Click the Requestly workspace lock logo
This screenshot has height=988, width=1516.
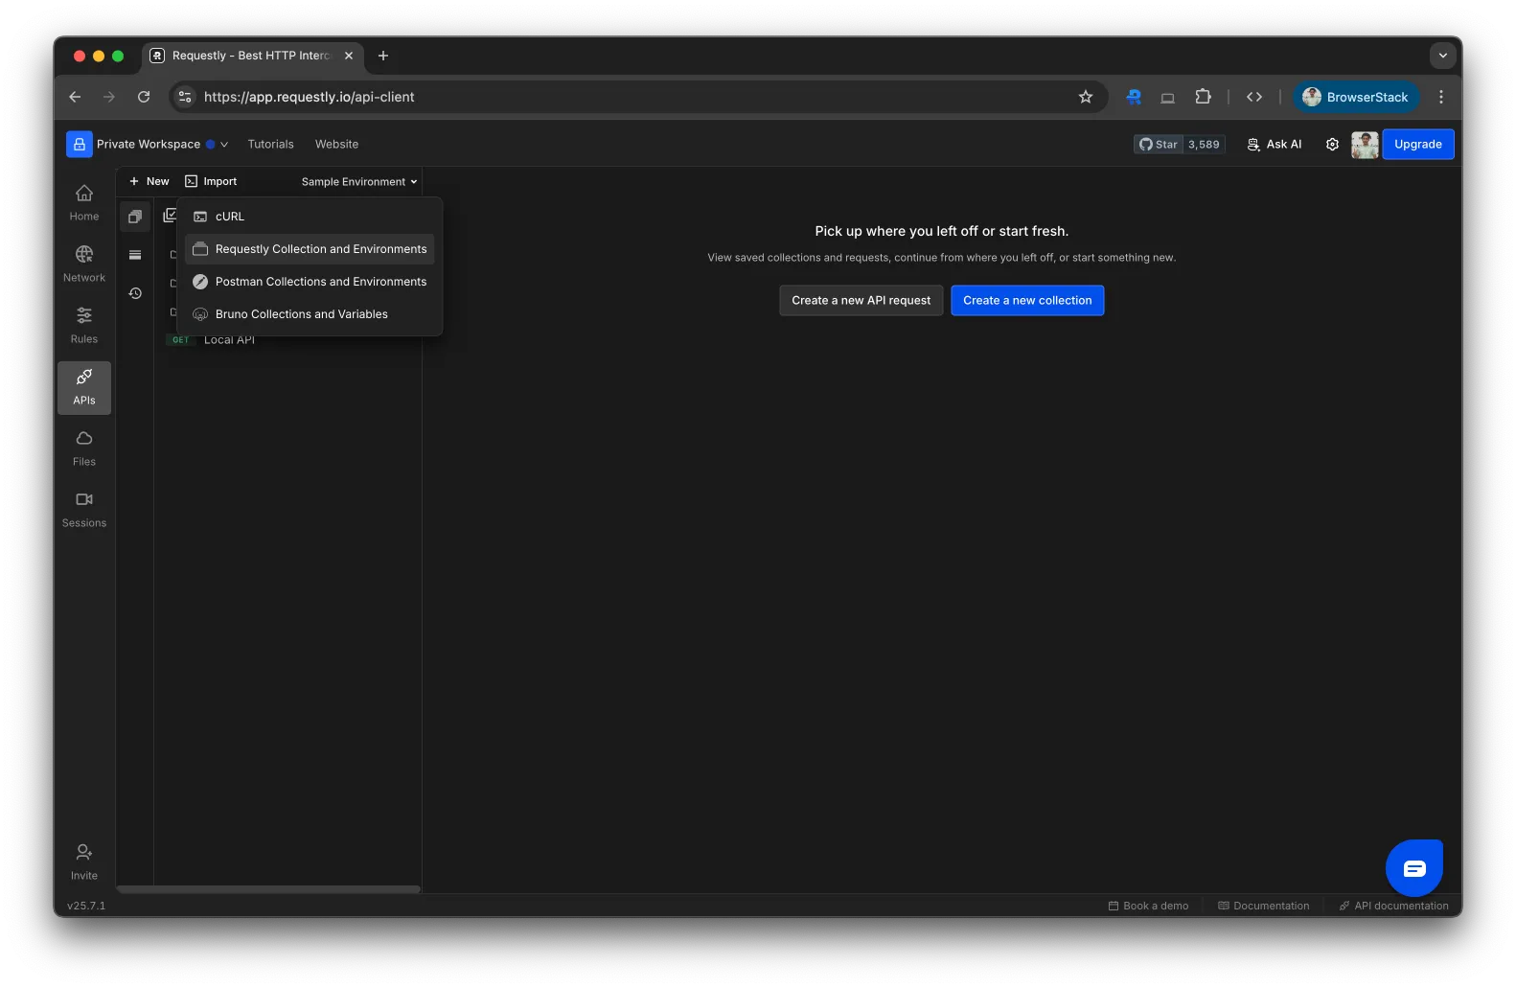(80, 145)
